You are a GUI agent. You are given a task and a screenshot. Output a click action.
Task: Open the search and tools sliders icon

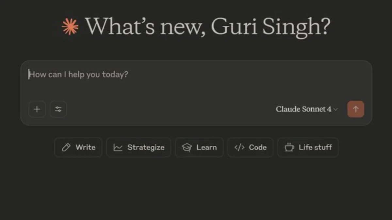tap(58, 109)
